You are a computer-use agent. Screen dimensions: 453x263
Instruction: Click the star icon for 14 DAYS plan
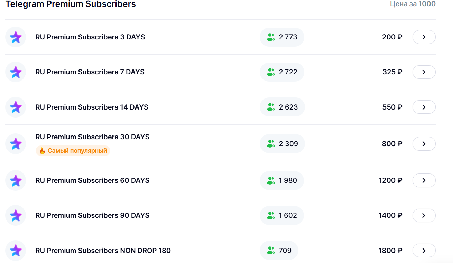[x=16, y=107]
